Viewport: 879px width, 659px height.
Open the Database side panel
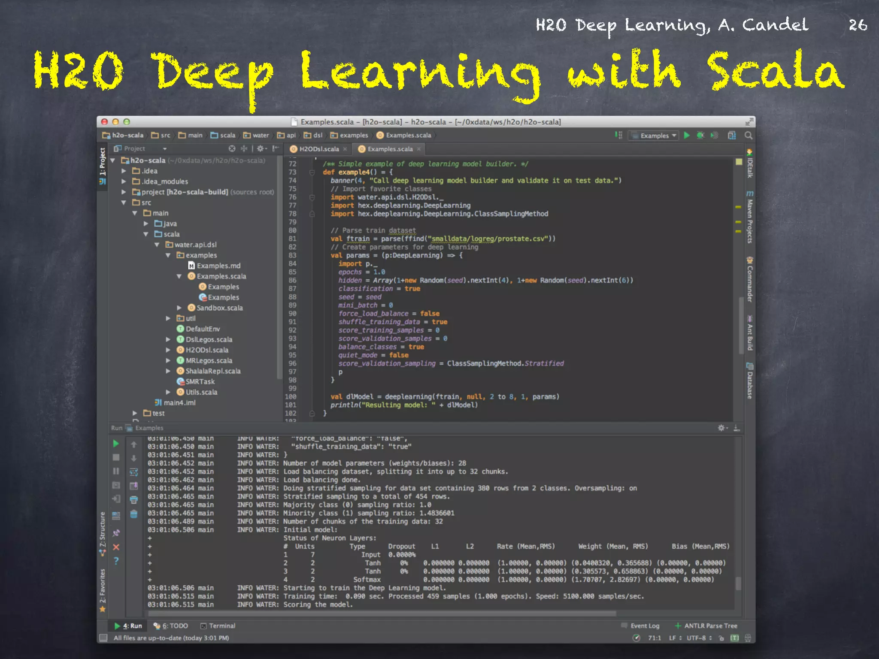[750, 381]
